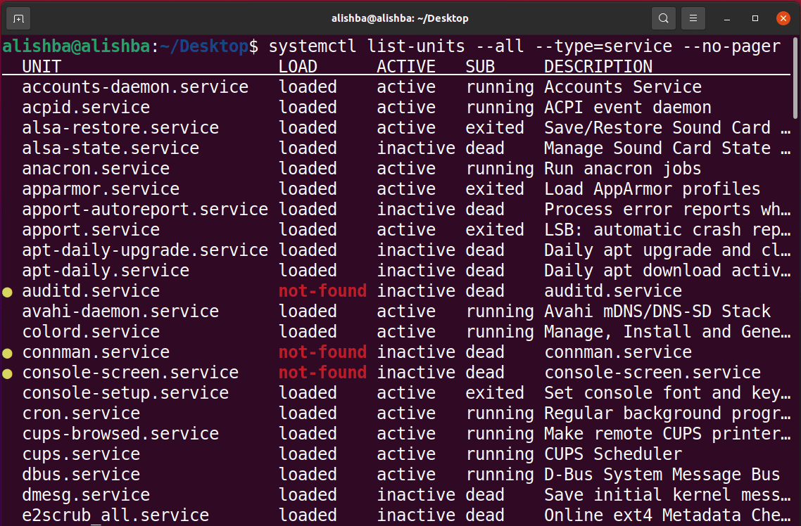This screenshot has width=801, height=526.
Task: Click the LOAD column header
Action: (x=298, y=66)
